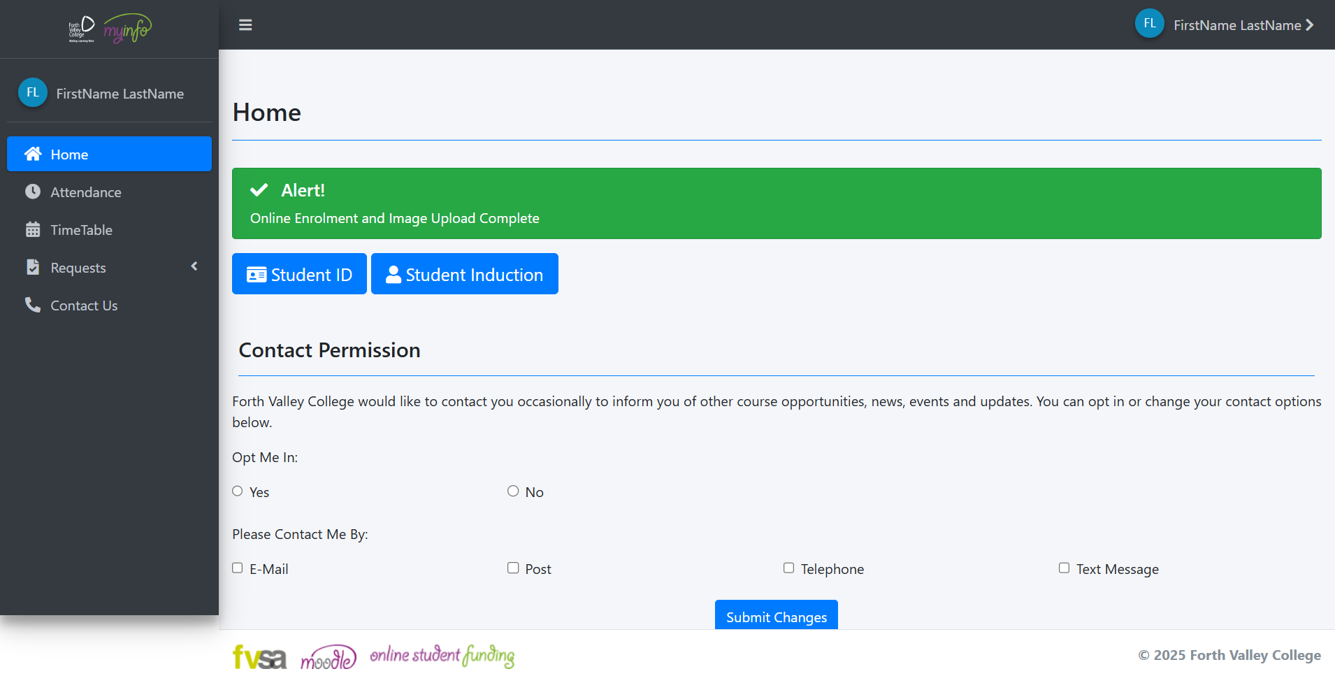Click the myinfo logo in sidebar
The height and width of the screenshot is (683, 1335).
pyautogui.click(x=127, y=29)
